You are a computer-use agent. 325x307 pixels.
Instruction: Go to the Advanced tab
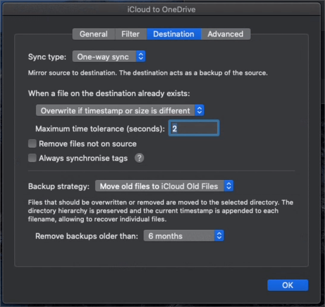pyautogui.click(x=225, y=34)
